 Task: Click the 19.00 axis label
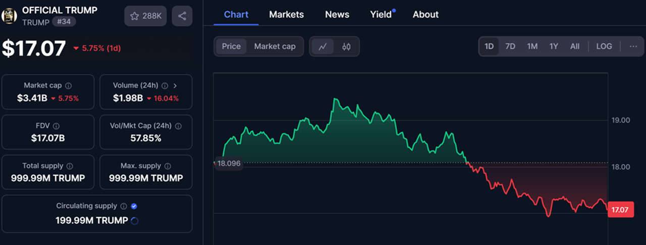(621, 120)
